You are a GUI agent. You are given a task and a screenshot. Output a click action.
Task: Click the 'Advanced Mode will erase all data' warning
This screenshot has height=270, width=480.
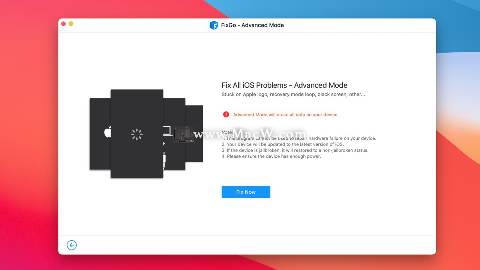[286, 115]
